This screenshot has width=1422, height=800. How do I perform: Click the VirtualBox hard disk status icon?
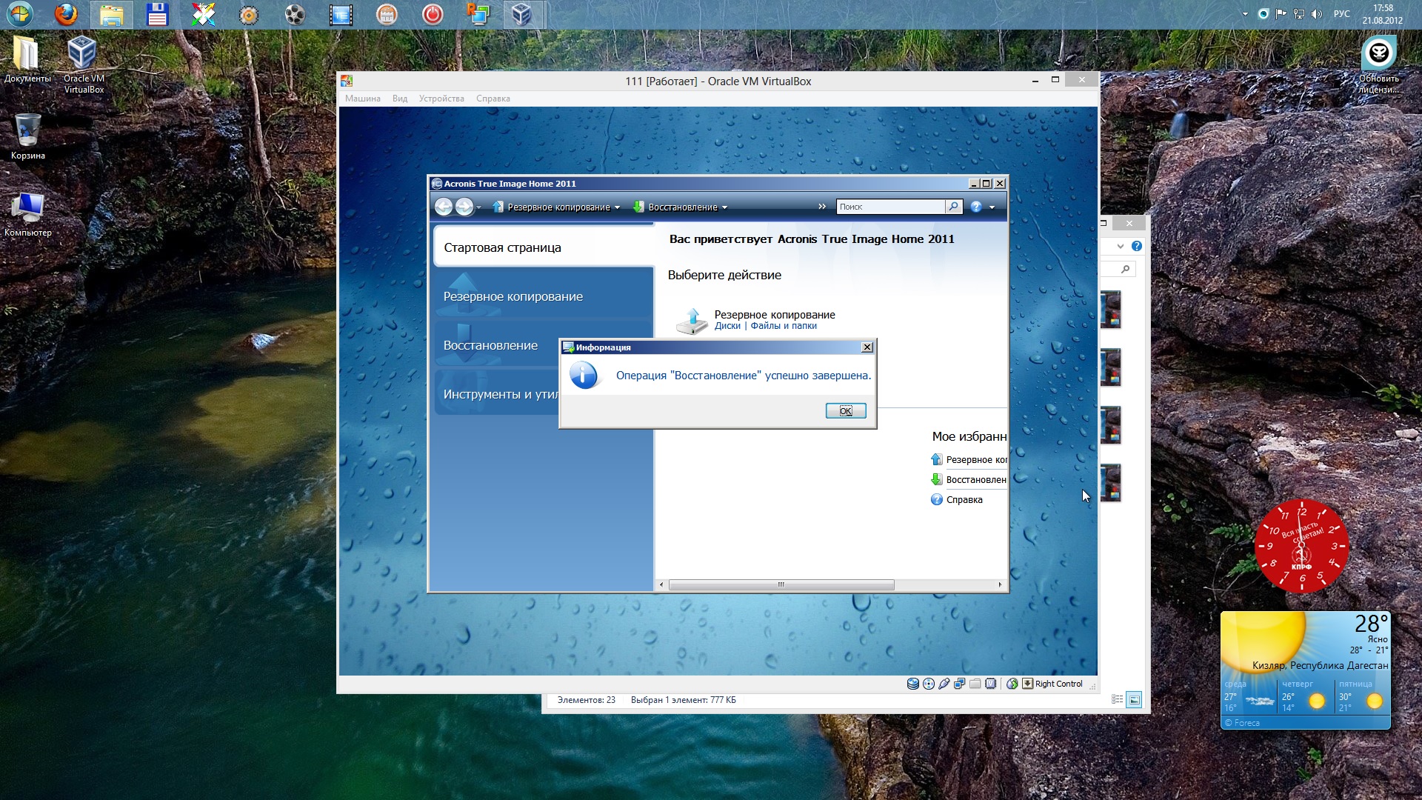(913, 684)
